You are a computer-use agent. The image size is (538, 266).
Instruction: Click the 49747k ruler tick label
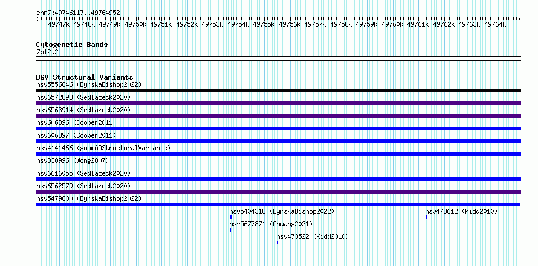(59, 24)
